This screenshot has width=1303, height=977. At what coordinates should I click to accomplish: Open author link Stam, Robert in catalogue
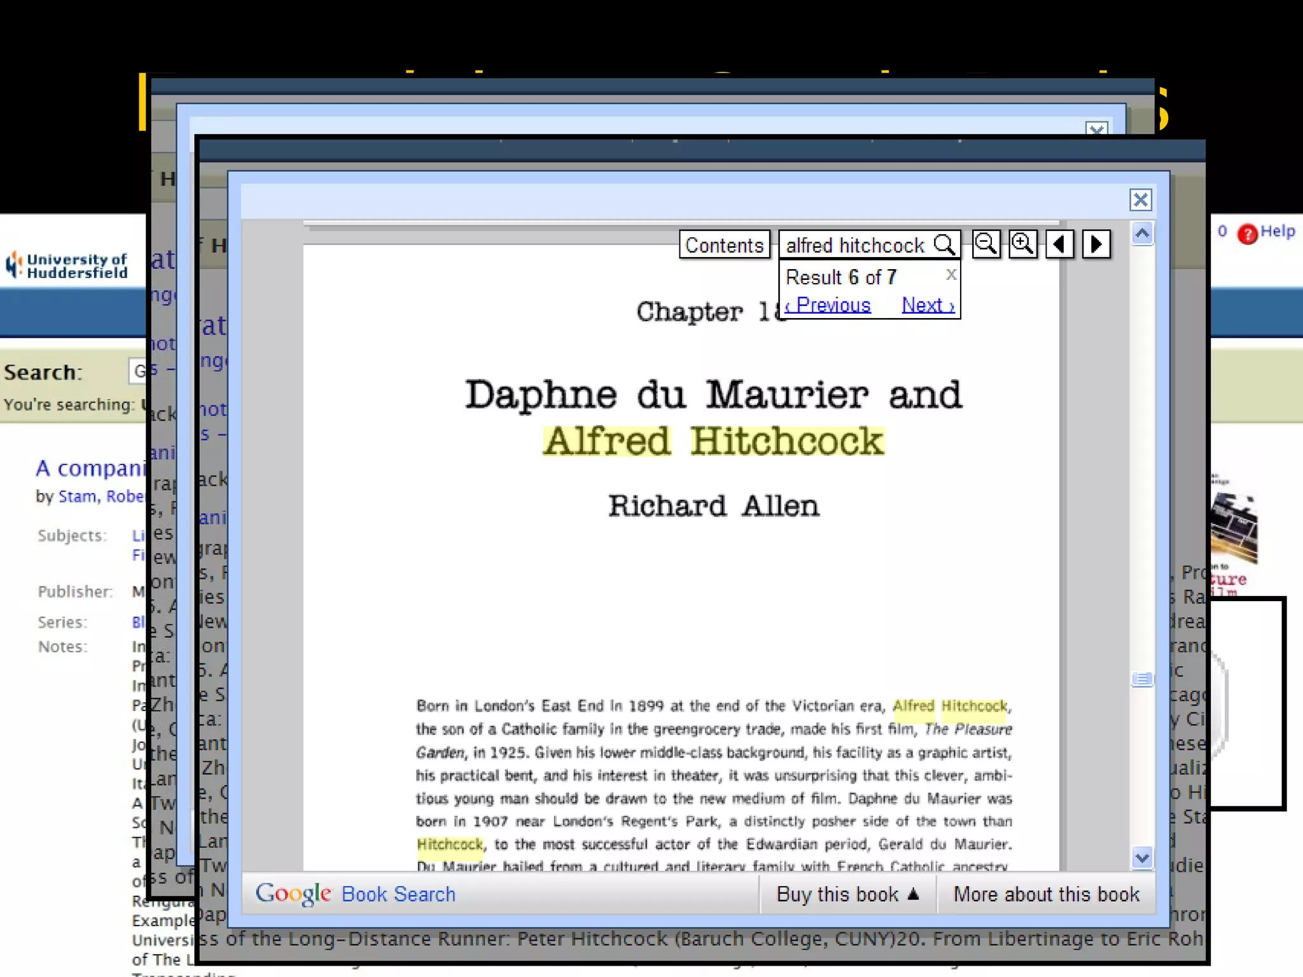(102, 497)
